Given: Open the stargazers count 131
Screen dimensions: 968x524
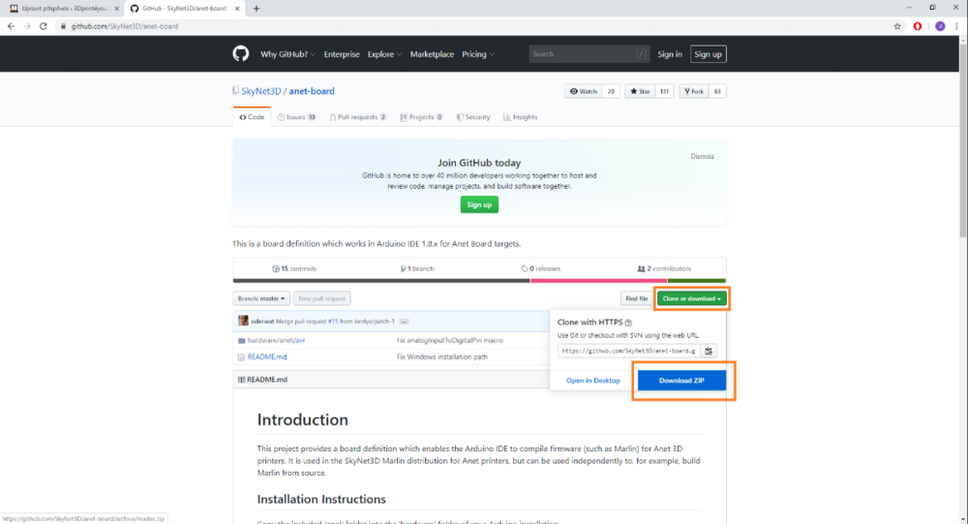Looking at the screenshot, I should click(664, 91).
